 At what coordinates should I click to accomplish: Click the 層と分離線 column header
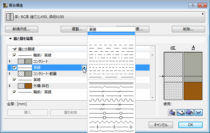click(x=26, y=49)
